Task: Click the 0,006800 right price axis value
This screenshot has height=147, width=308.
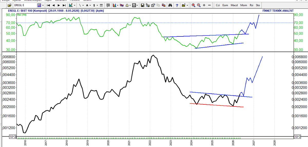Action: pyautogui.click(x=300, y=57)
